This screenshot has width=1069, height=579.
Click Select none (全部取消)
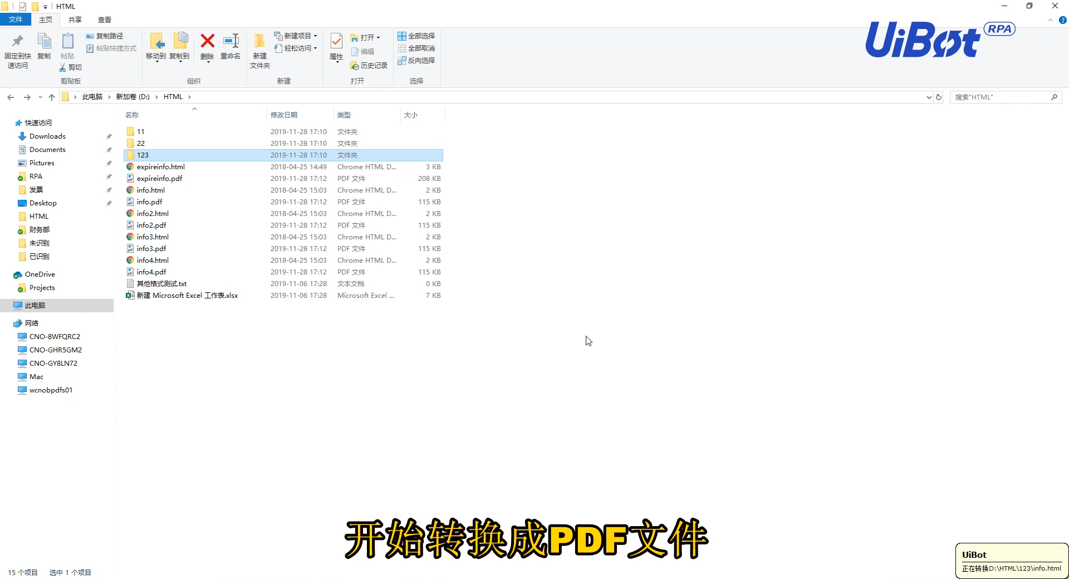point(416,48)
